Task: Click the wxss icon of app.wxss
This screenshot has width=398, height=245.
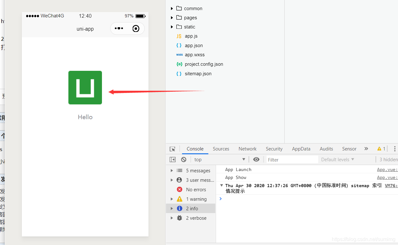Action: point(180,55)
